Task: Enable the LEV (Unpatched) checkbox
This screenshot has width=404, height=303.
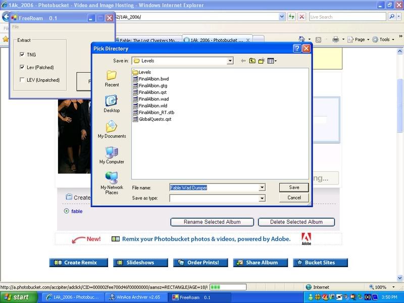Action: click(x=22, y=80)
